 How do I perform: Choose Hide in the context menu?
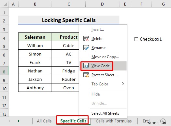click(103, 94)
